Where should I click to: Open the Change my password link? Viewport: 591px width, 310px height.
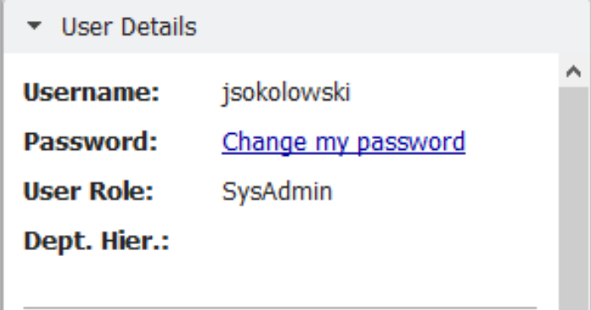click(x=344, y=142)
